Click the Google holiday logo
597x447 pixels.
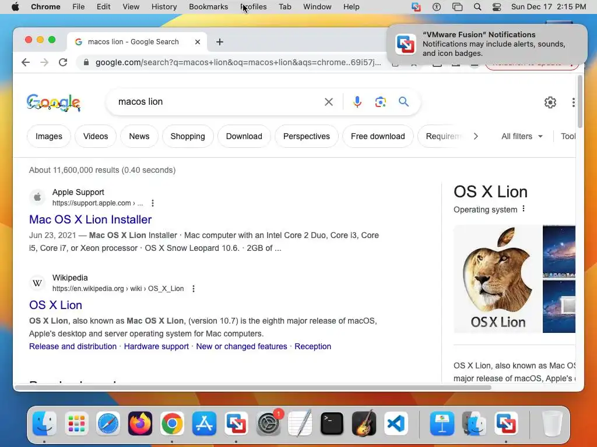[54, 102]
